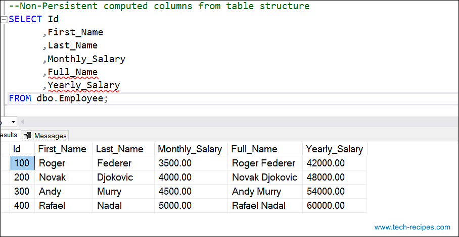The width and height of the screenshot is (459, 237).
Task: Select the Last_Name column header
Action: [123, 149]
